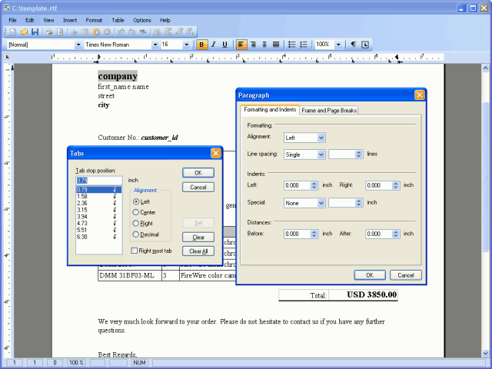
Task: Click the bulleted list icon
Action: coord(292,45)
